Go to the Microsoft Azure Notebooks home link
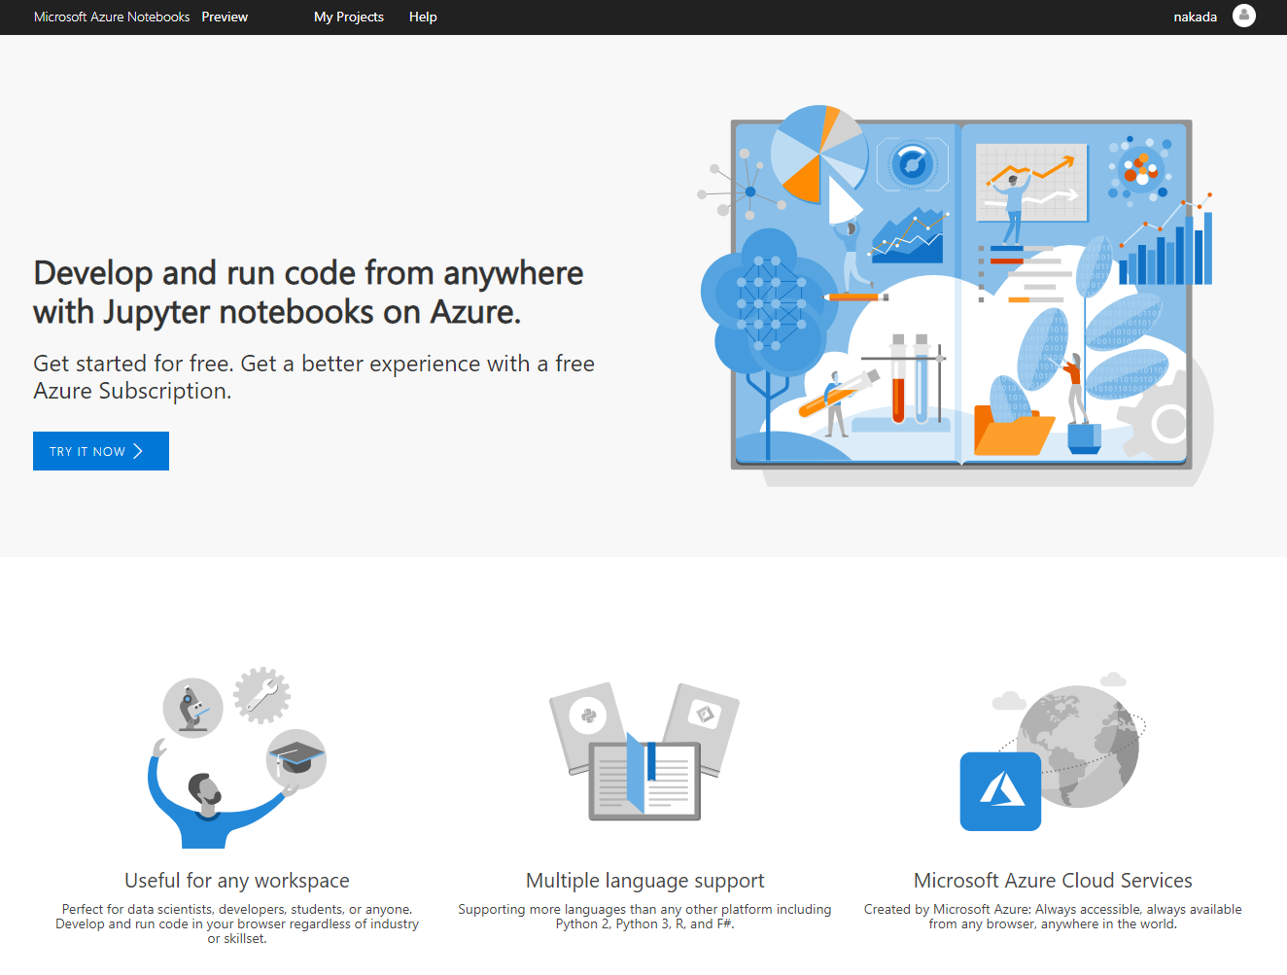 tap(112, 17)
